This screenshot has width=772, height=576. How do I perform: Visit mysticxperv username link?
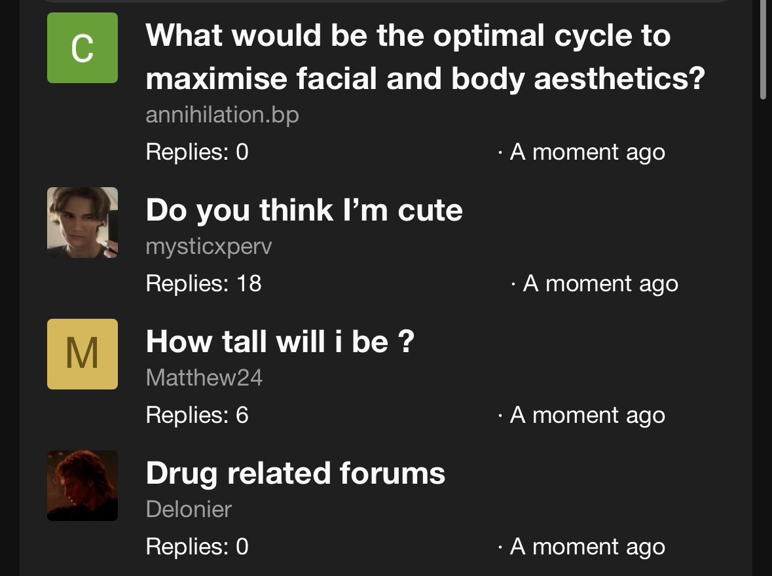point(208,247)
